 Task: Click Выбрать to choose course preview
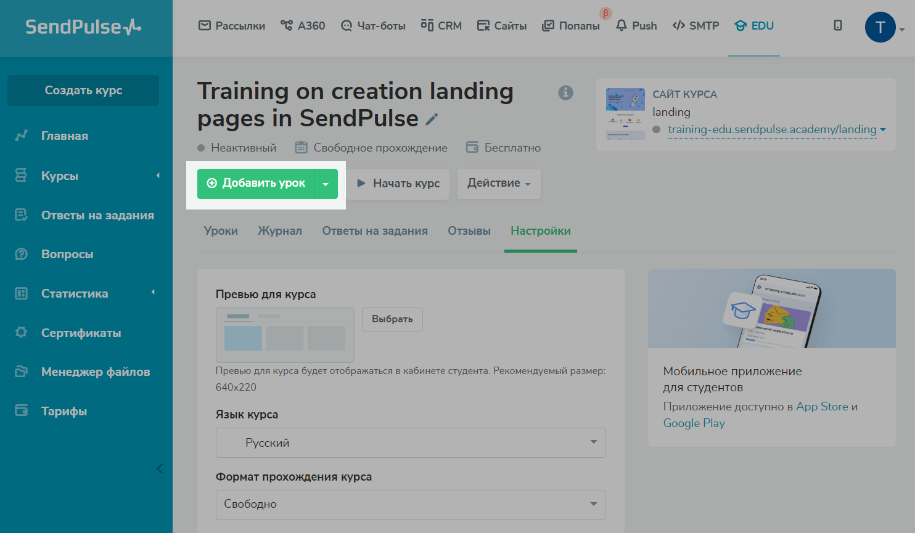tap(392, 319)
